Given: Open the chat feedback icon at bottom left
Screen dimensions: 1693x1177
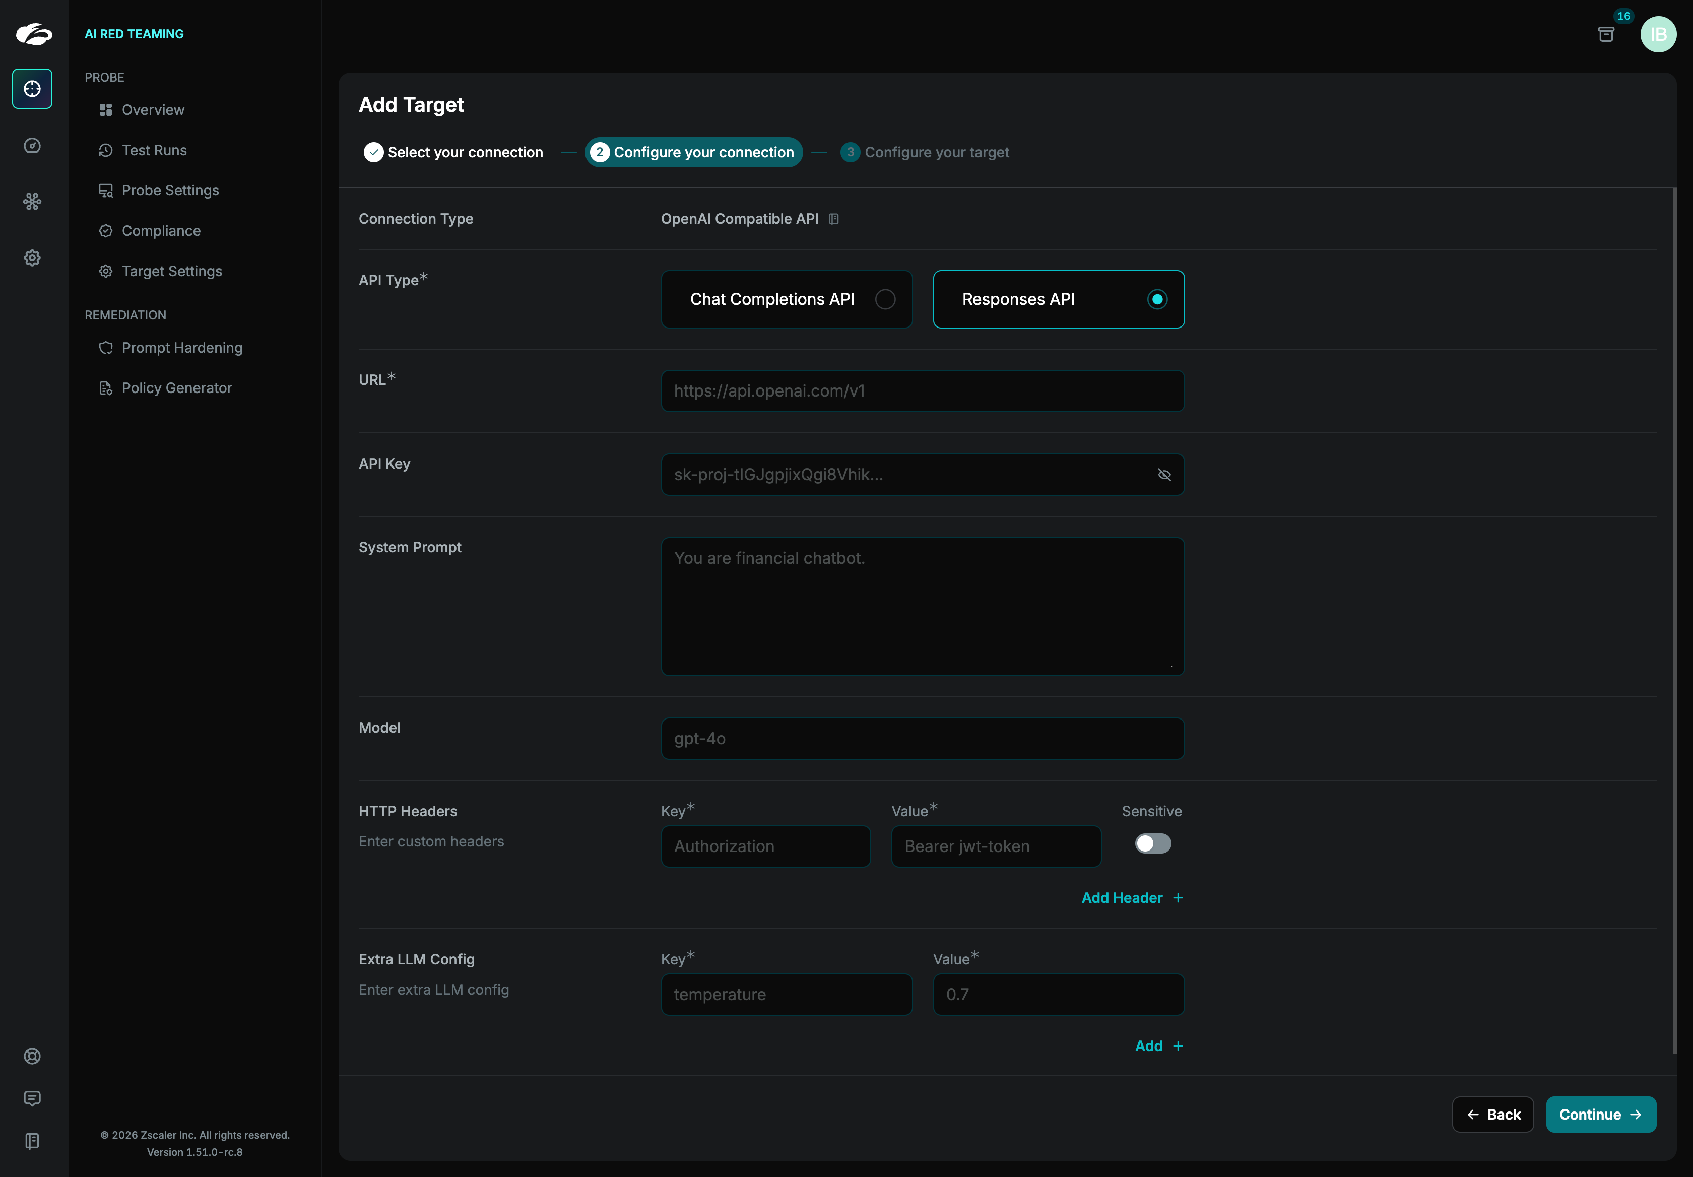Looking at the screenshot, I should (x=32, y=1098).
